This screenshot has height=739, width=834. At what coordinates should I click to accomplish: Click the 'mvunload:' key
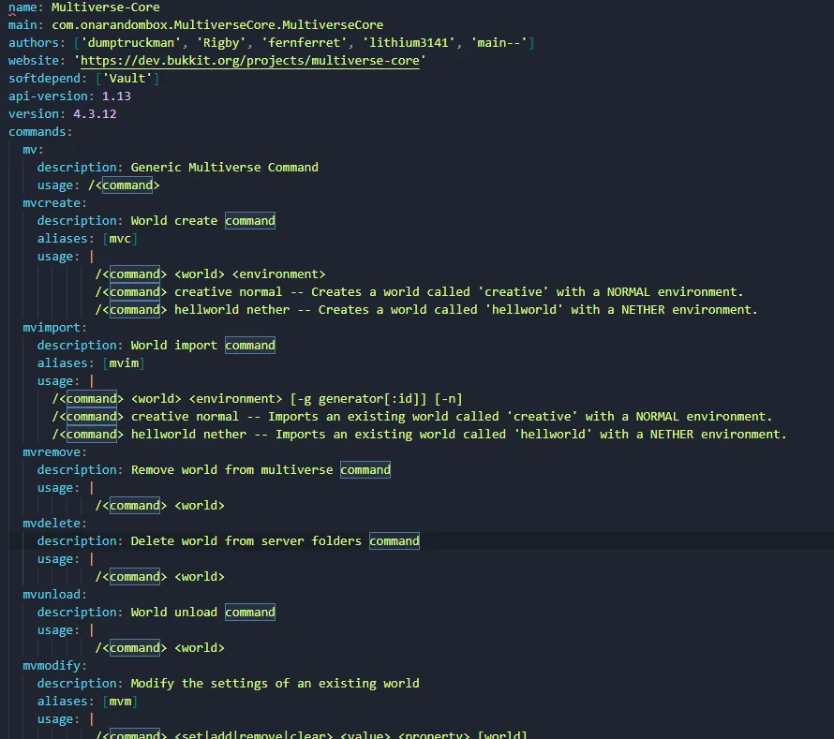[x=54, y=595]
